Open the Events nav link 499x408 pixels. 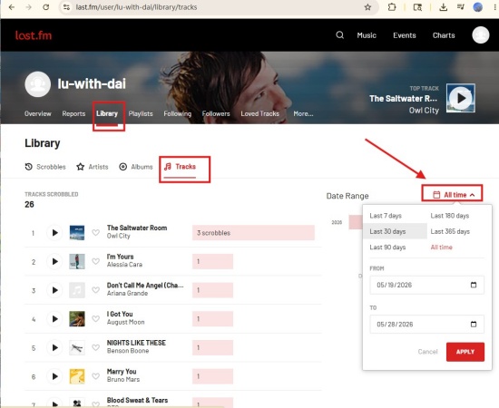pyautogui.click(x=404, y=35)
